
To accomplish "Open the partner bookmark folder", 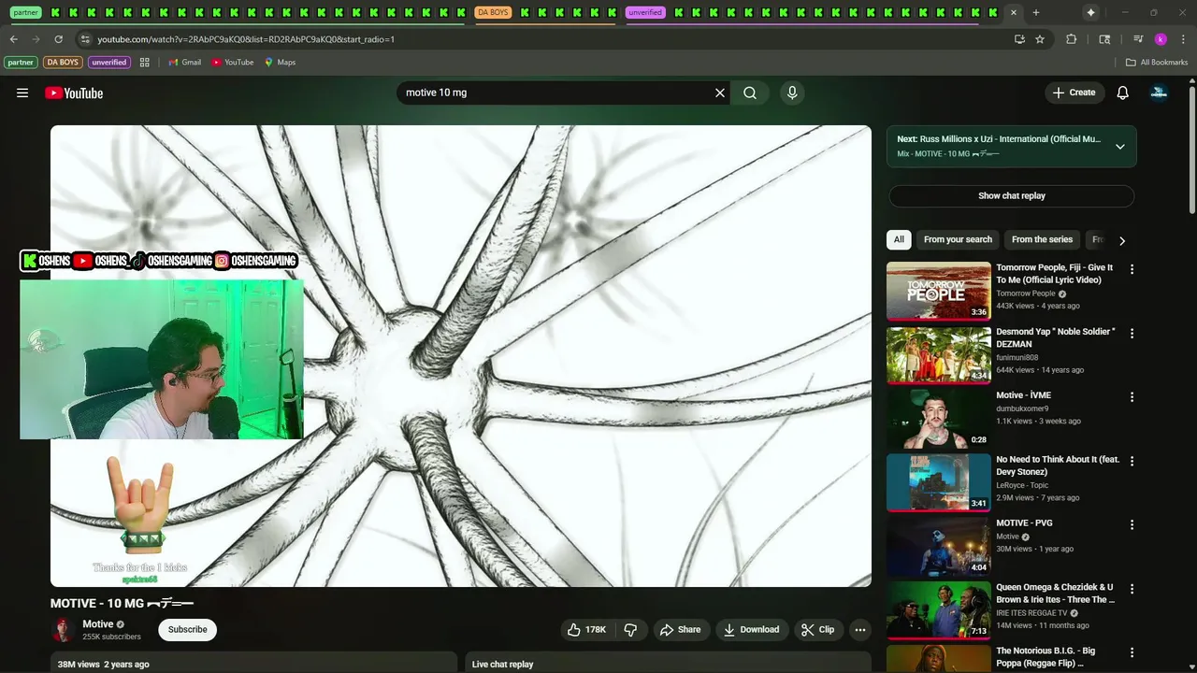I will click(x=21, y=63).
